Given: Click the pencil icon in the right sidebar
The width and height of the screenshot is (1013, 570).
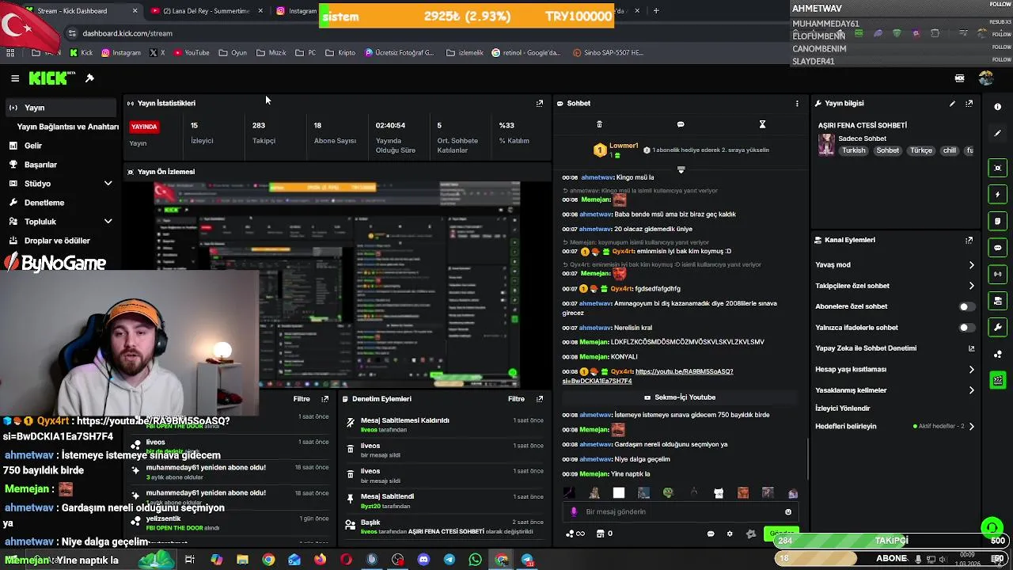Looking at the screenshot, I should coord(997,133).
